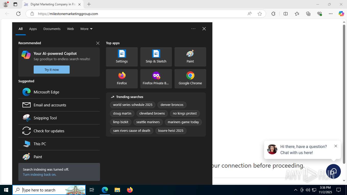Search trending denver broncos
Viewport: 347px width, 195px height.
[172, 105]
